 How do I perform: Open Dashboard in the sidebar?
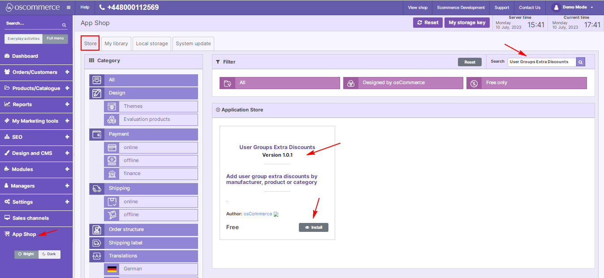tap(25, 56)
